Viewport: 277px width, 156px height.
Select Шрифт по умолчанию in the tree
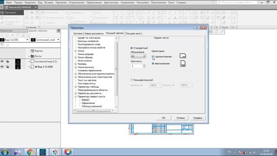pos(89,38)
